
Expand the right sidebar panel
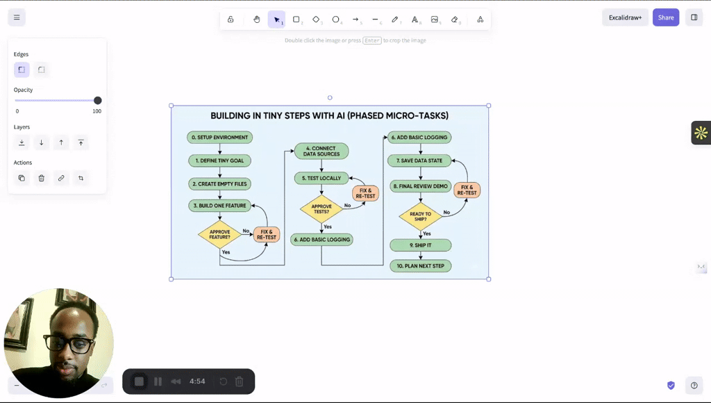click(694, 17)
